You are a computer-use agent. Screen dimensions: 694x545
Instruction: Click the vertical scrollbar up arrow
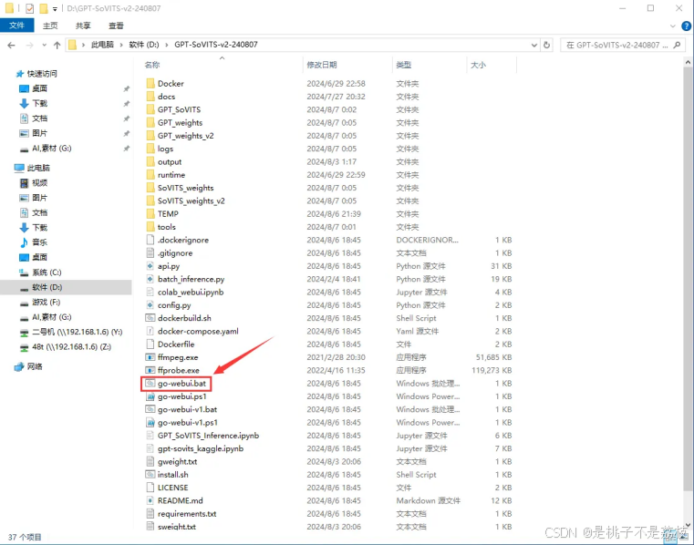(x=688, y=62)
